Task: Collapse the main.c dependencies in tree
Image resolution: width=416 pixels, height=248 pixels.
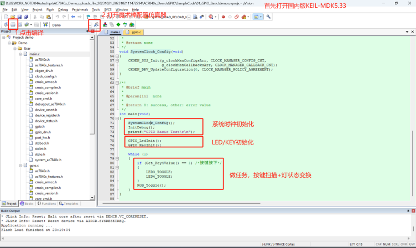Action: 20,54
